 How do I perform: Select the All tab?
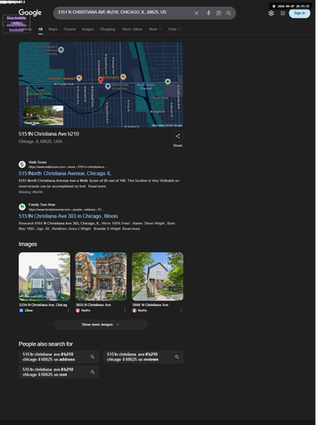coord(41,29)
